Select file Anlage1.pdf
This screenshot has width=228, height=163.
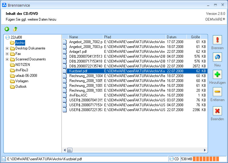78,52
